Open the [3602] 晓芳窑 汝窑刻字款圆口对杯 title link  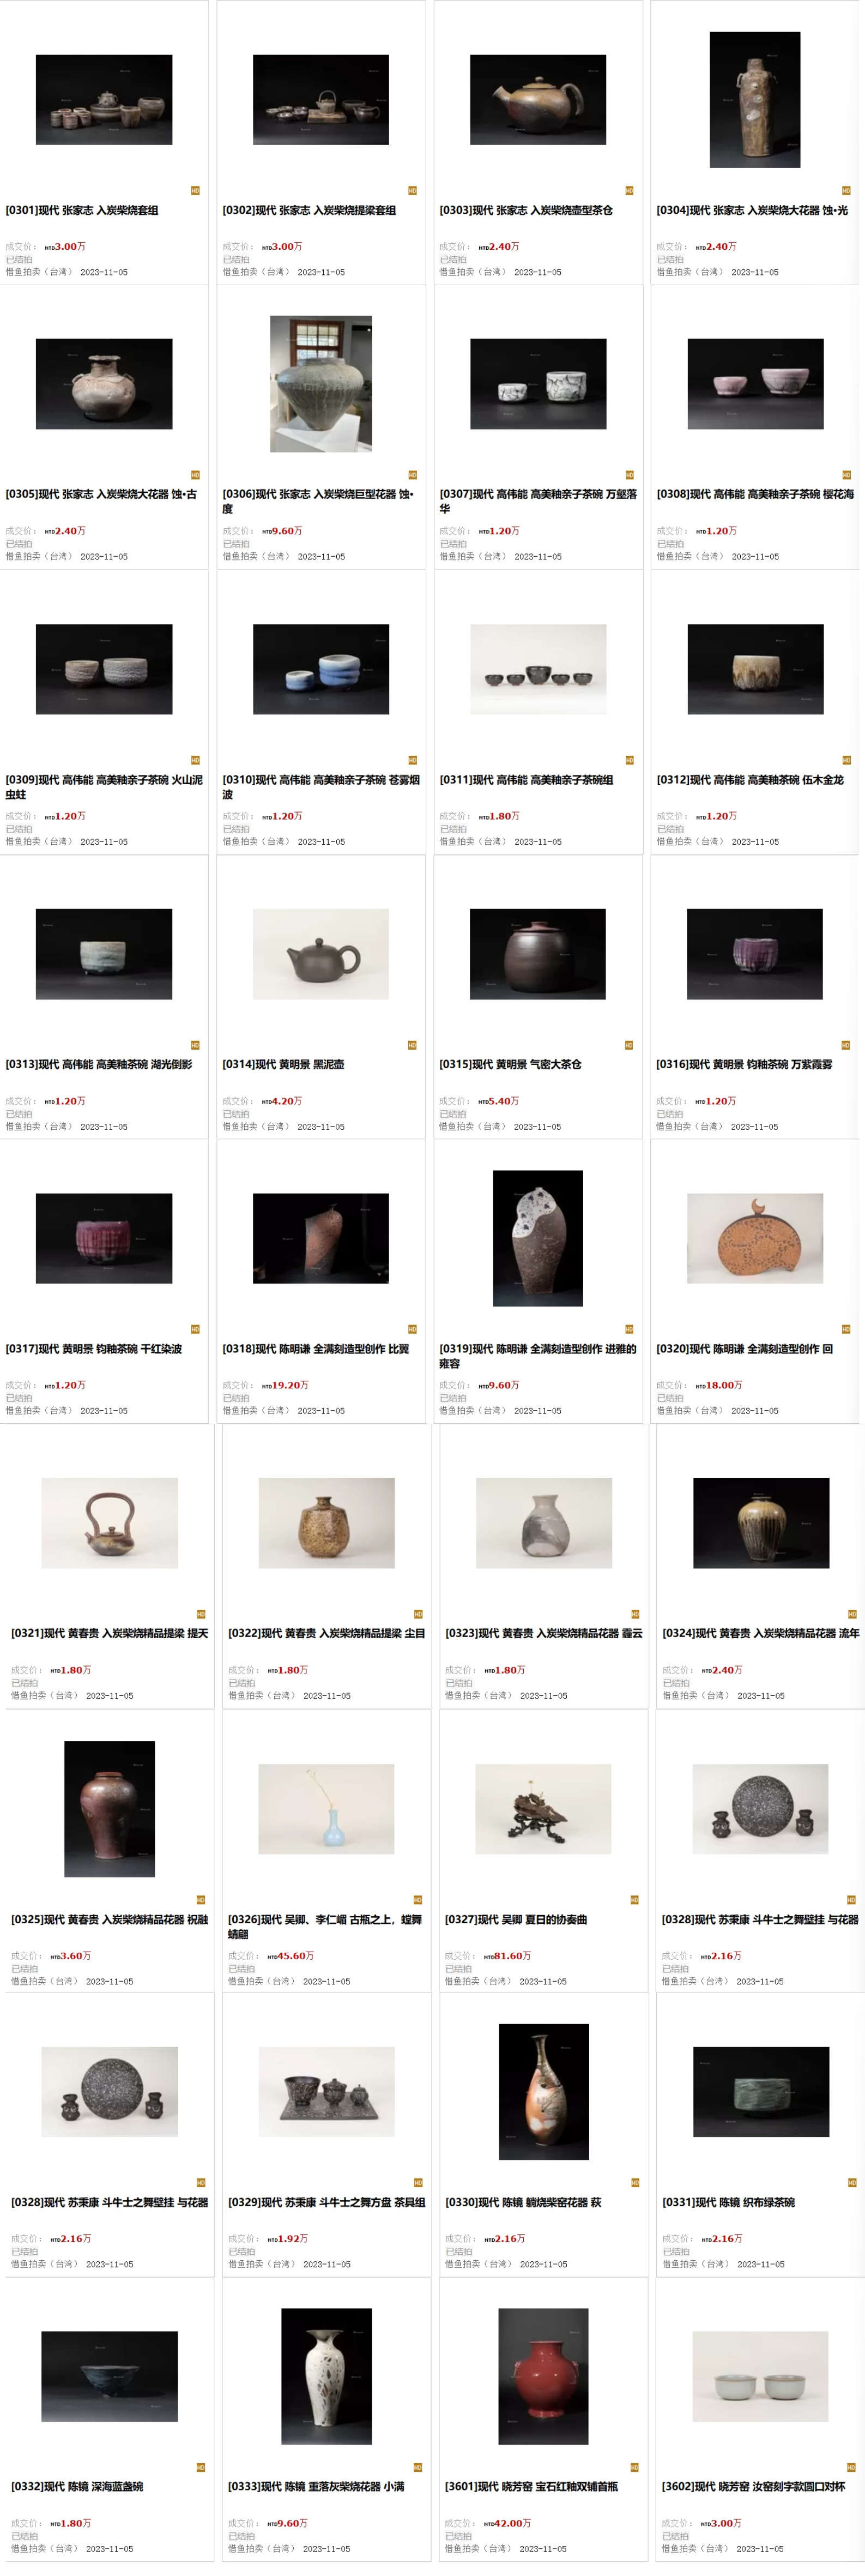click(753, 2486)
